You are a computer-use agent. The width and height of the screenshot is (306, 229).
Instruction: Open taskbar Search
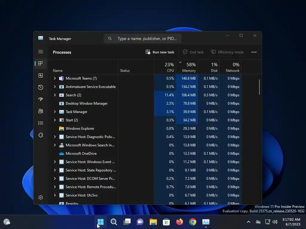click(x=114, y=222)
